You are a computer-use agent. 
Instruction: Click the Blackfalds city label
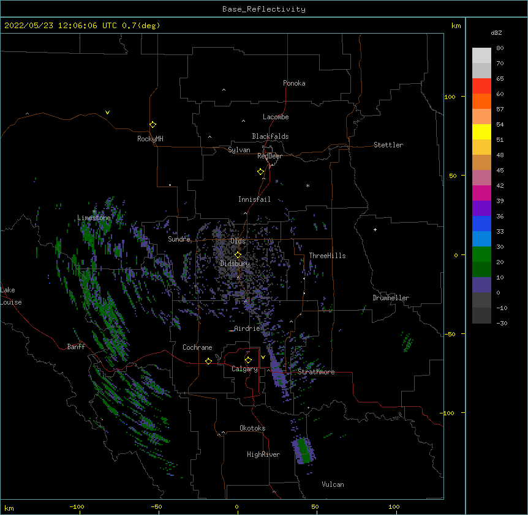tap(270, 136)
